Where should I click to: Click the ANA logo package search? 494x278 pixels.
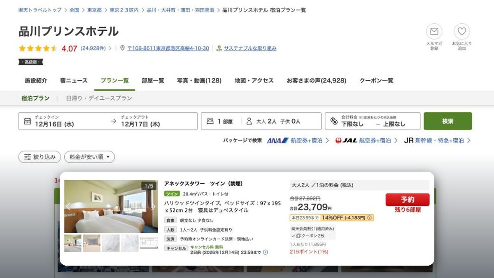(278, 140)
